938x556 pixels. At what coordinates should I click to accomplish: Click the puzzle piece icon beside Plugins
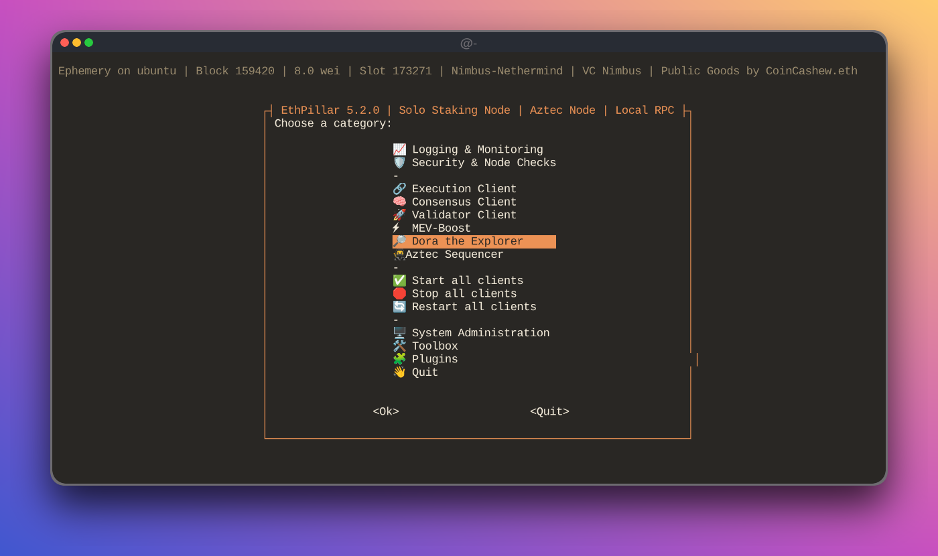click(x=399, y=359)
